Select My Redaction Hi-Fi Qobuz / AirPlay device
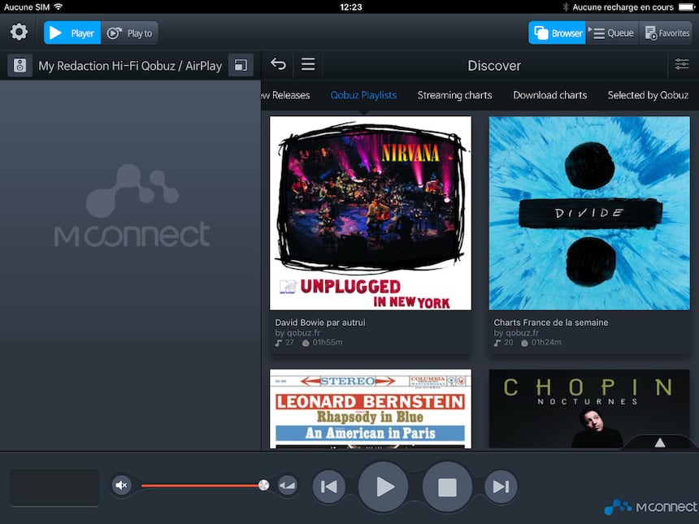 pos(130,66)
